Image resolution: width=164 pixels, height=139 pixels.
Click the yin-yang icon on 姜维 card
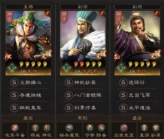[x=48, y=13]
